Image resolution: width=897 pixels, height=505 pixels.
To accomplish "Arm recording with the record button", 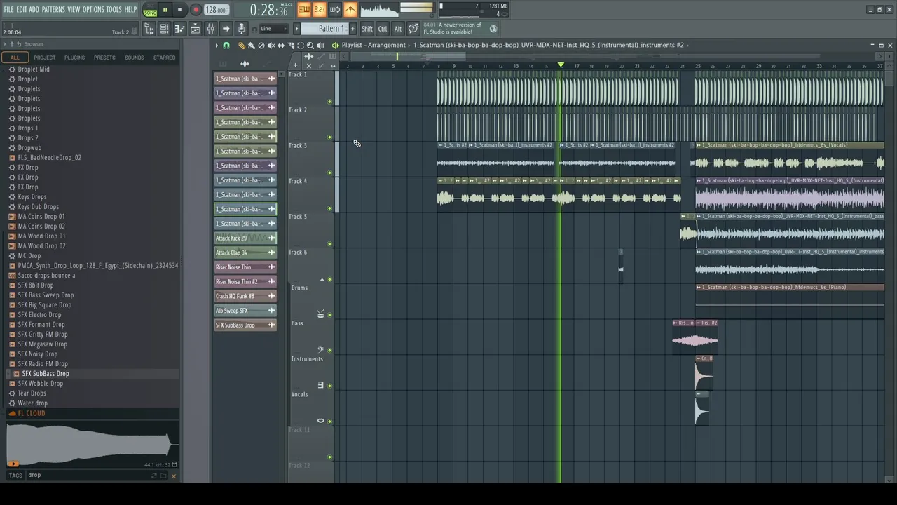I will tap(196, 11).
